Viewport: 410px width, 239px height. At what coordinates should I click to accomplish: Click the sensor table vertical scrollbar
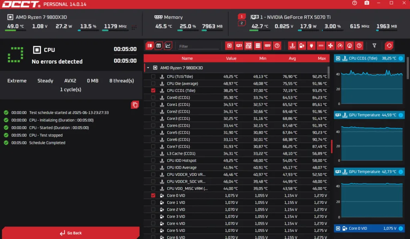click(x=328, y=72)
